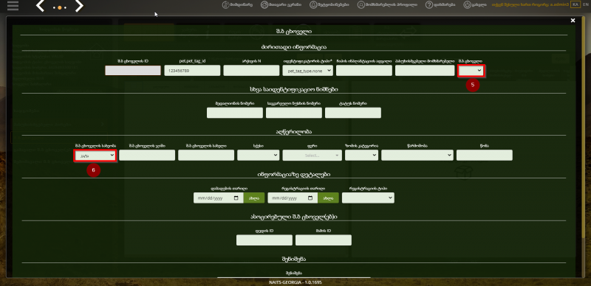Click the NAITS-GEORGIA version footer text
This screenshot has height=286, width=591.
(x=295, y=282)
